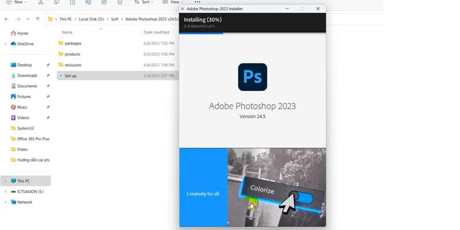This screenshot has height=230, width=460.
Task: Sort files by Date modified column header
Action: [x=156, y=32]
